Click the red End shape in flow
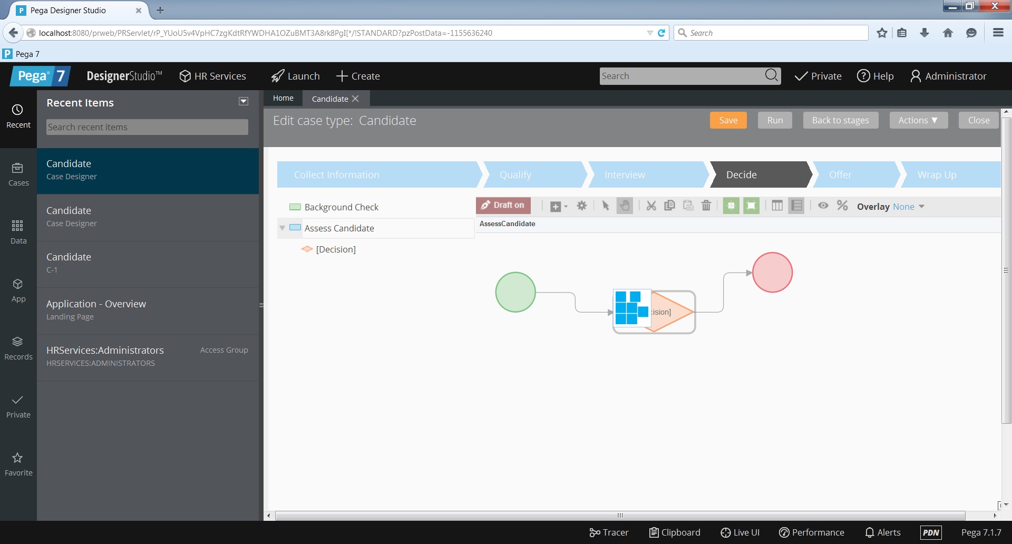 (773, 273)
